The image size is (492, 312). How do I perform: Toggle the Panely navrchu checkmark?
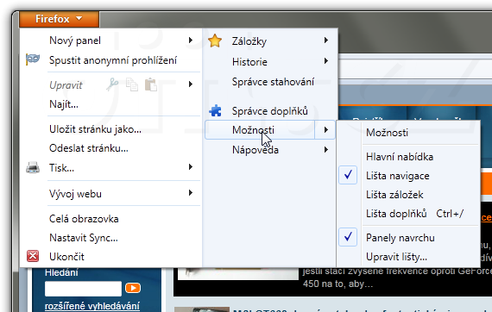(348, 237)
